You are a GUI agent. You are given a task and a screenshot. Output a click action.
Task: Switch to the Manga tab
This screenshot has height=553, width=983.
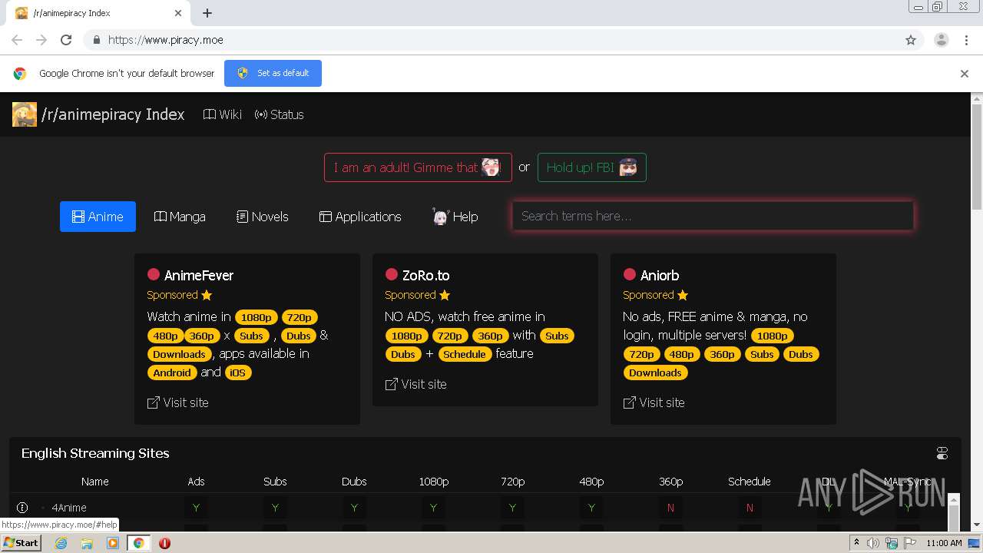180,217
